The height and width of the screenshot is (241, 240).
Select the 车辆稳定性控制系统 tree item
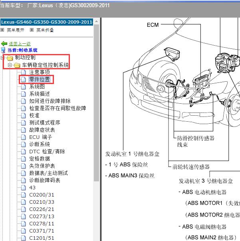click(x=45, y=65)
